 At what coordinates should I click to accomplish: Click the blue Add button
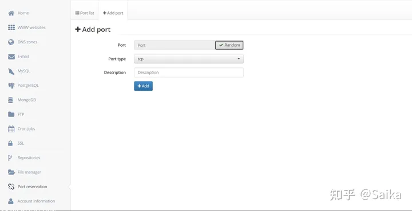click(143, 86)
